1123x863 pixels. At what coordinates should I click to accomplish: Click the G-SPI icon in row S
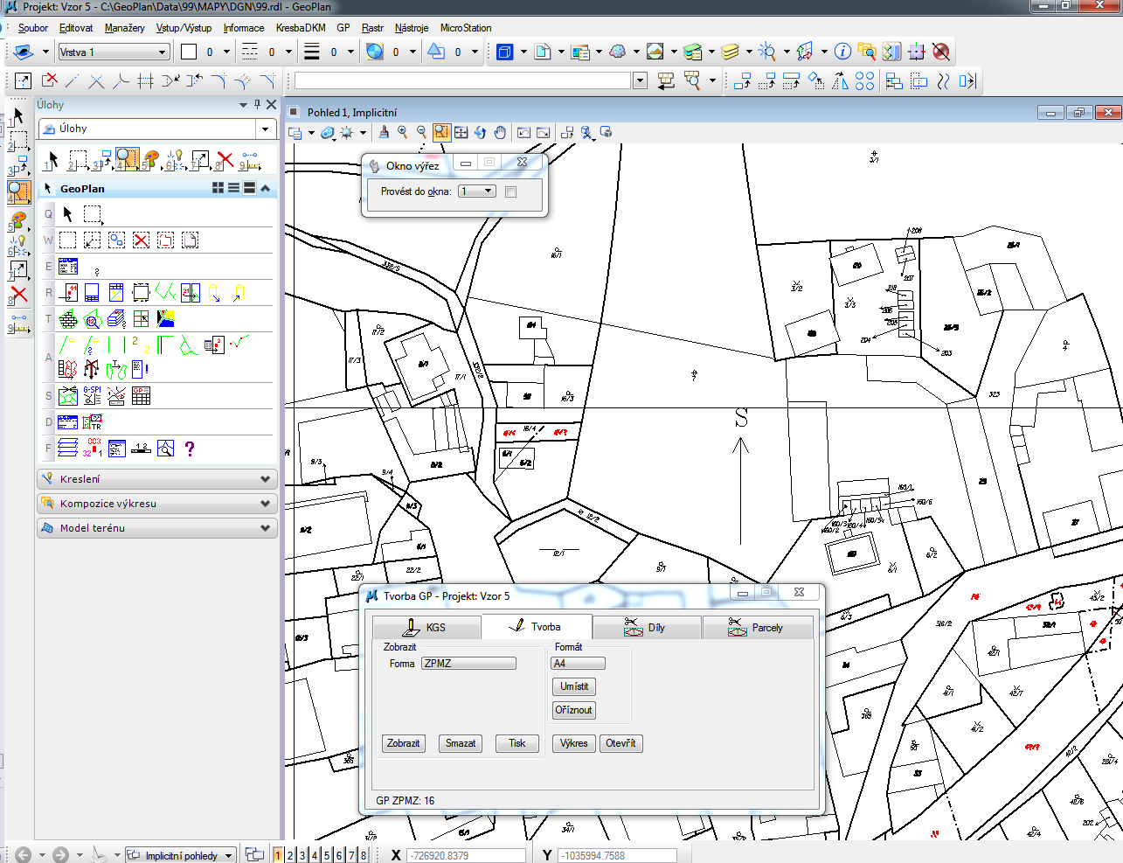point(92,395)
